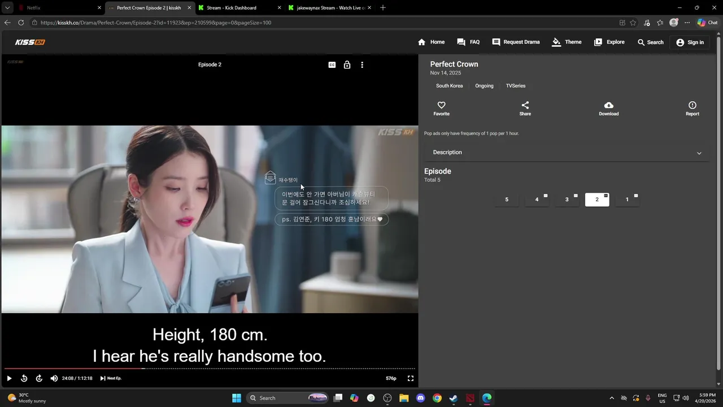Image resolution: width=723 pixels, height=407 pixels.
Task: Open the FAQ page
Action: pyautogui.click(x=468, y=42)
